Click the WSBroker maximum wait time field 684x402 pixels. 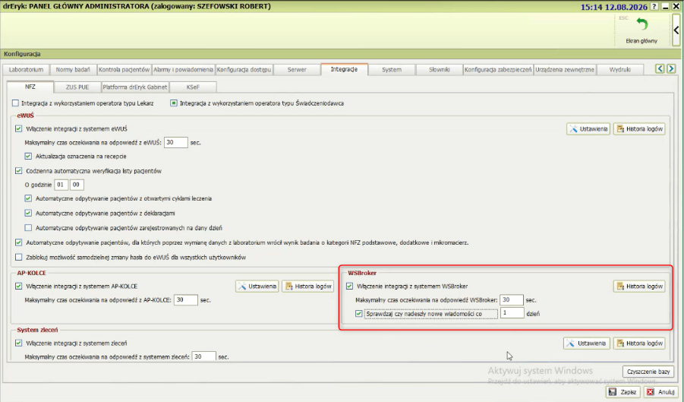pyautogui.click(x=512, y=300)
